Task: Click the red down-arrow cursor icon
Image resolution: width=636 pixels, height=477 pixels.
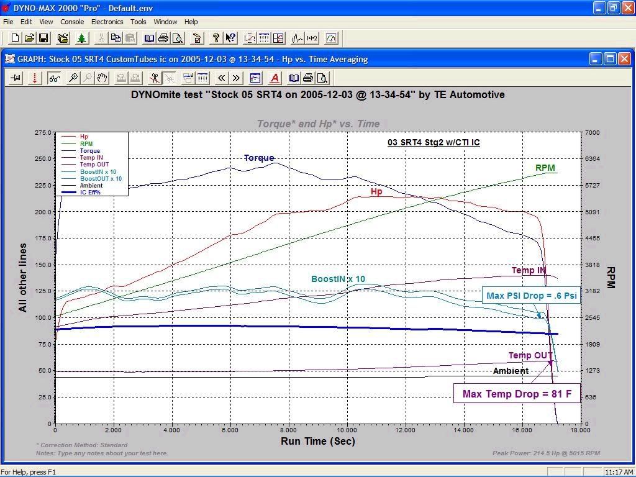Action: (35, 78)
